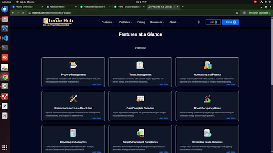The image size is (273, 153).
Task: Launch Visual Studio Code from the dock
Action: click(x=5, y=38)
